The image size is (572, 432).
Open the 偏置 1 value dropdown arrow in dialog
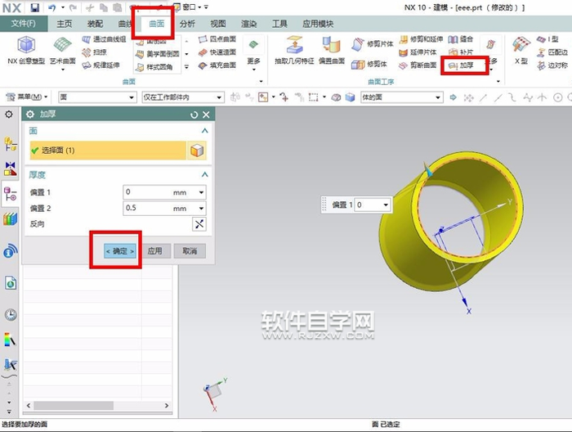tap(201, 192)
